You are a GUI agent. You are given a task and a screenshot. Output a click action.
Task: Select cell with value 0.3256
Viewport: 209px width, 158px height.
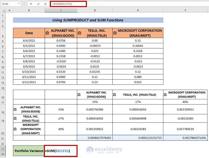(138, 51)
